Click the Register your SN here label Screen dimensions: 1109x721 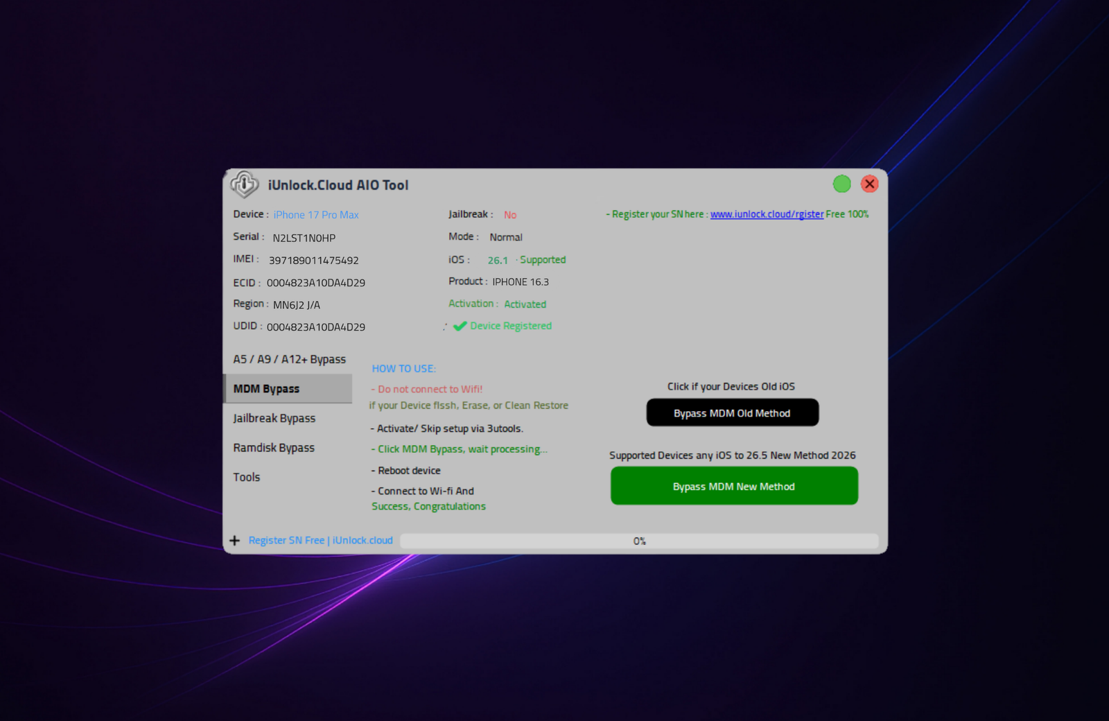[657, 214]
